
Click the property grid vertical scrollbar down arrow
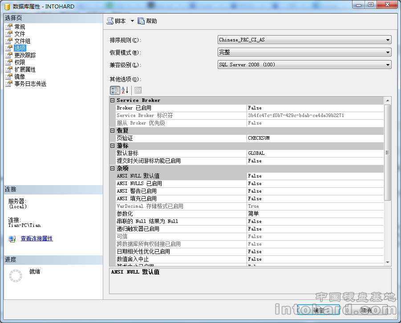(x=388, y=262)
